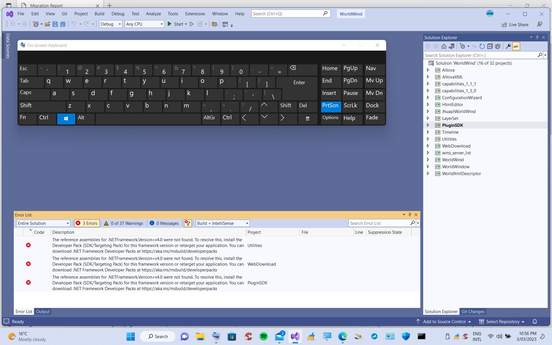The image size is (552, 345).
Task: Click the New Project toolbar icon
Action: (x=36, y=24)
